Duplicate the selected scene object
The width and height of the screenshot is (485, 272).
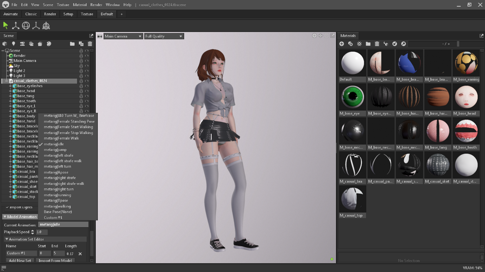(81, 44)
